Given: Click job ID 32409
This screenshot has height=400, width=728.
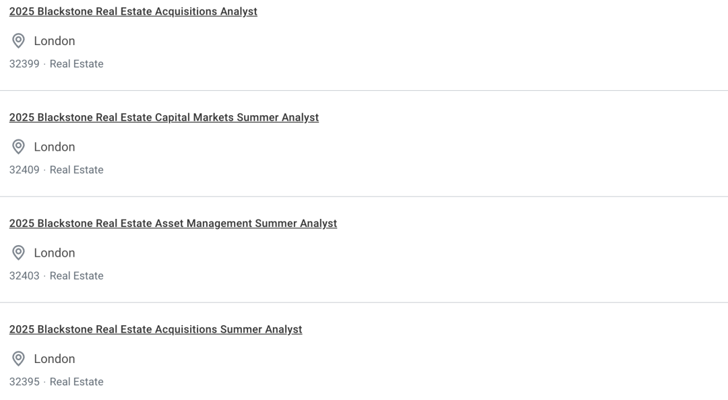Looking at the screenshot, I should (x=24, y=170).
